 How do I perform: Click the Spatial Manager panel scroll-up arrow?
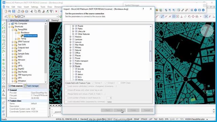(x=45, y=24)
